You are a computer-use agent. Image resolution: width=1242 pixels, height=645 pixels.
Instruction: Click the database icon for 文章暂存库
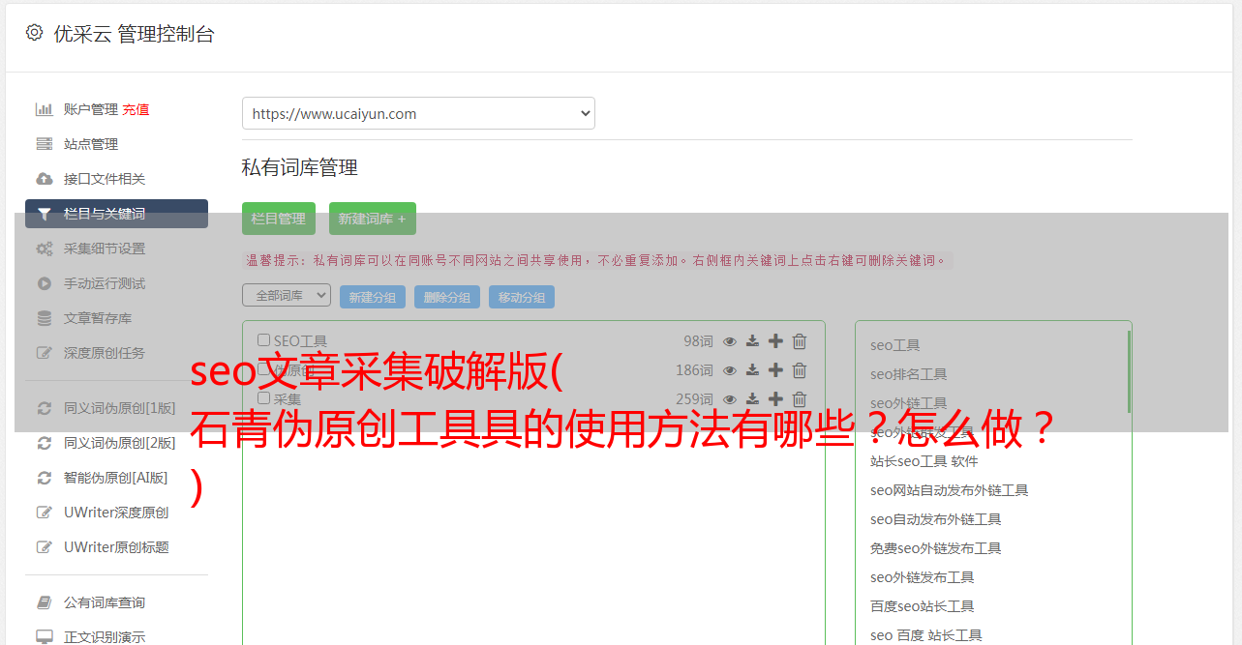pyautogui.click(x=44, y=318)
